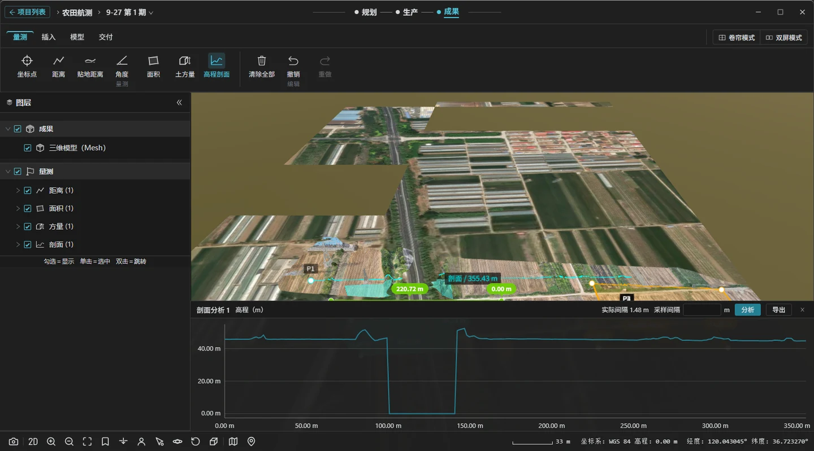814x451 pixels.
Task: Select the 坐标点 coordinate point tool
Action: [x=27, y=66]
